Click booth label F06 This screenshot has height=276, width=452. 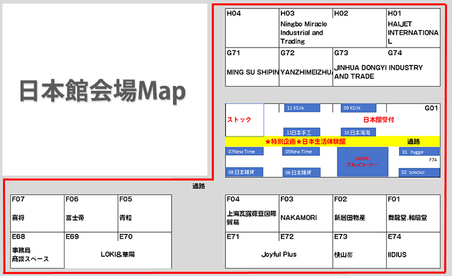pos(72,199)
